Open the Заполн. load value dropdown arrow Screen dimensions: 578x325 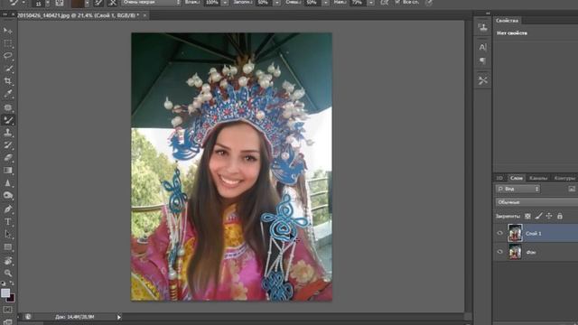coord(277,3)
